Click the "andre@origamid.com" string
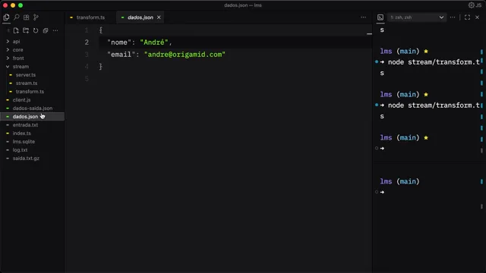Viewport: 486px width, 273px height. pyautogui.click(x=185, y=55)
